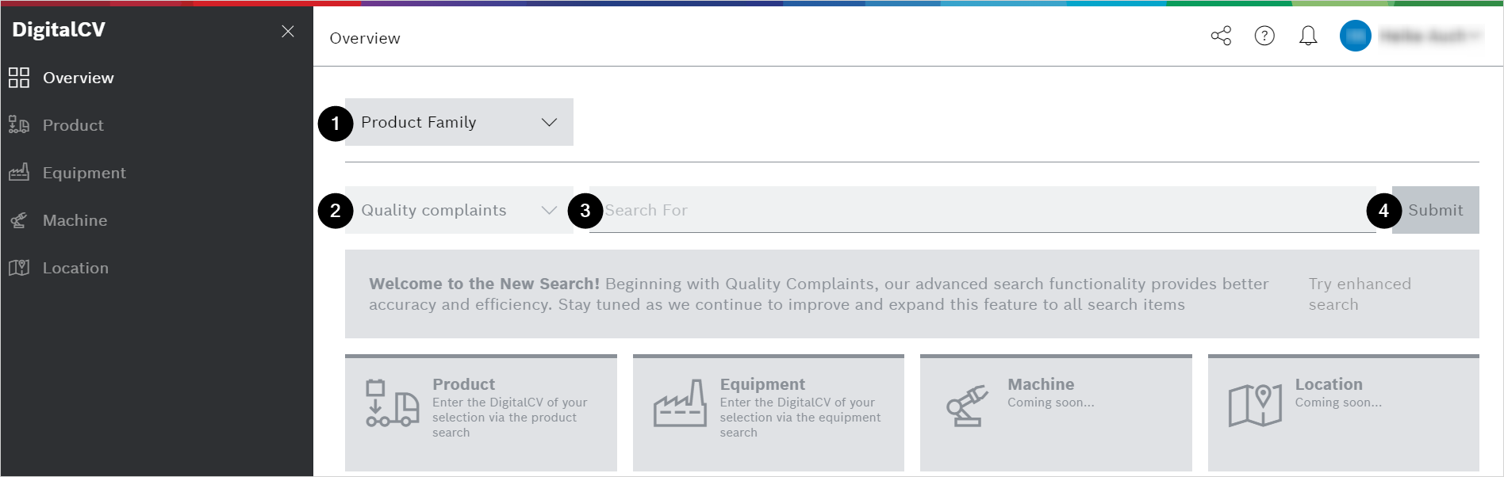This screenshot has width=1504, height=477.
Task: Click the Location map icon in sidebar
Action: (x=19, y=268)
